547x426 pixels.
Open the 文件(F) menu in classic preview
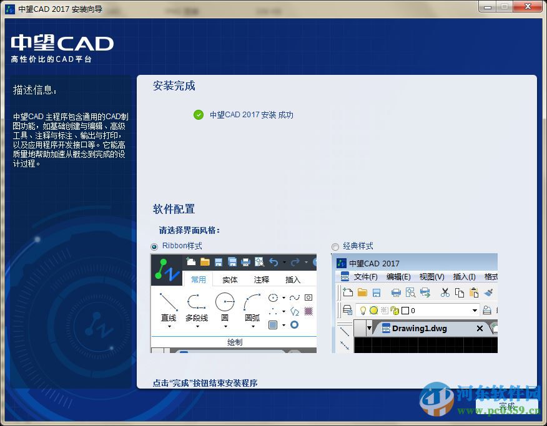[365, 277]
